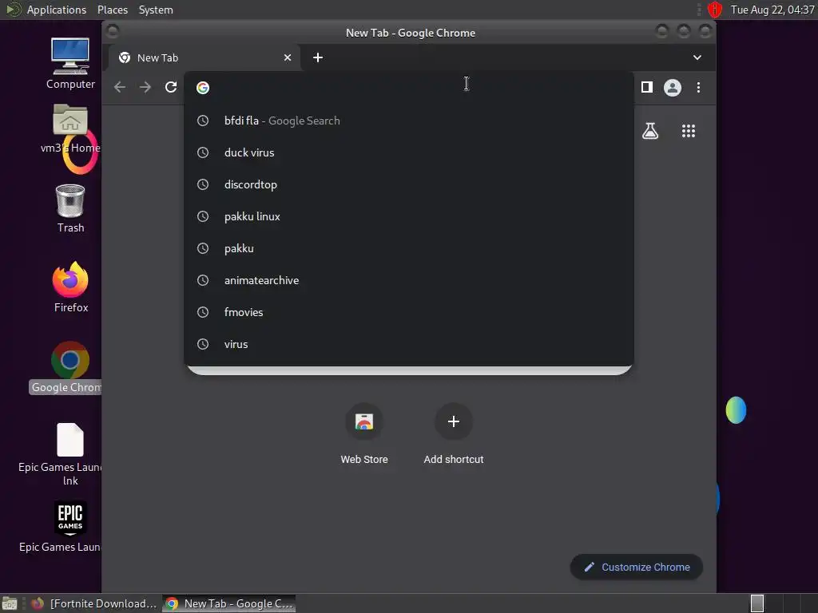Click the Google logo in the address bar
Viewport: 818px width, 613px height.
click(x=203, y=88)
